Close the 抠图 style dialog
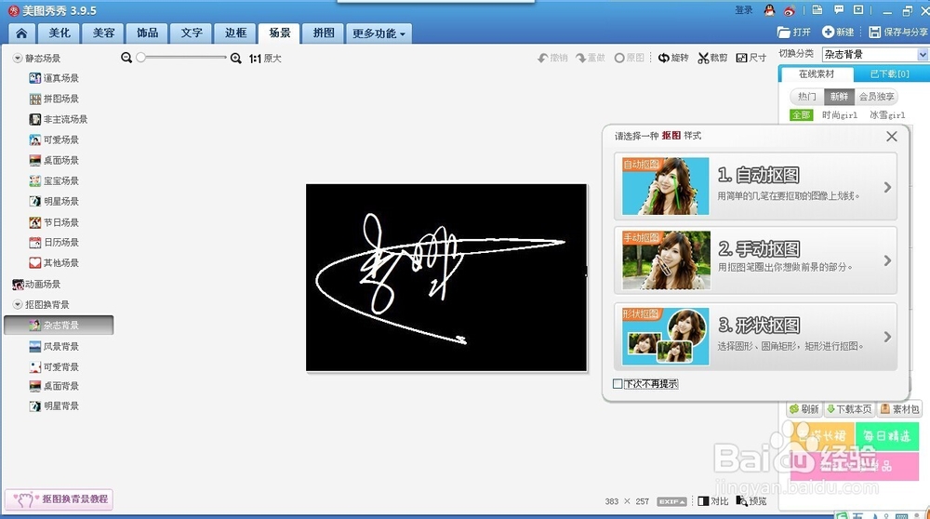 tap(891, 137)
